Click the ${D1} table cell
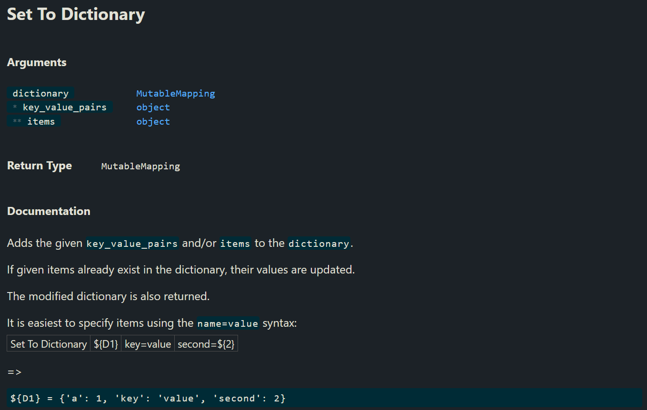Viewport: 647px width, 410px height. [106, 344]
